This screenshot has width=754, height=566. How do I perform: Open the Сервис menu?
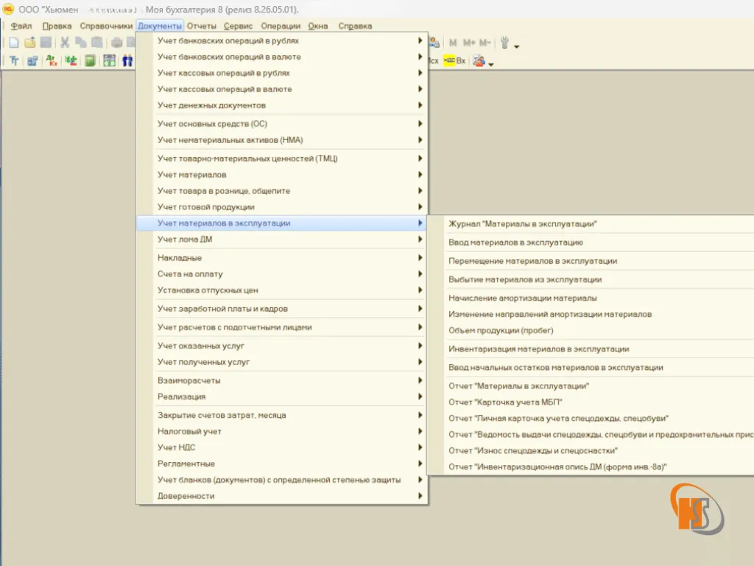[x=238, y=26]
